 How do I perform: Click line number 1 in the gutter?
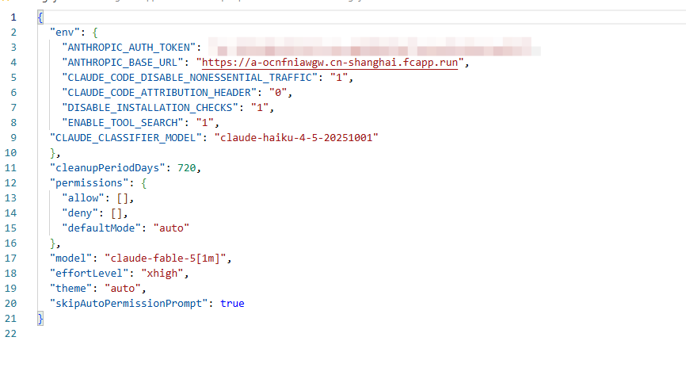coord(13,17)
